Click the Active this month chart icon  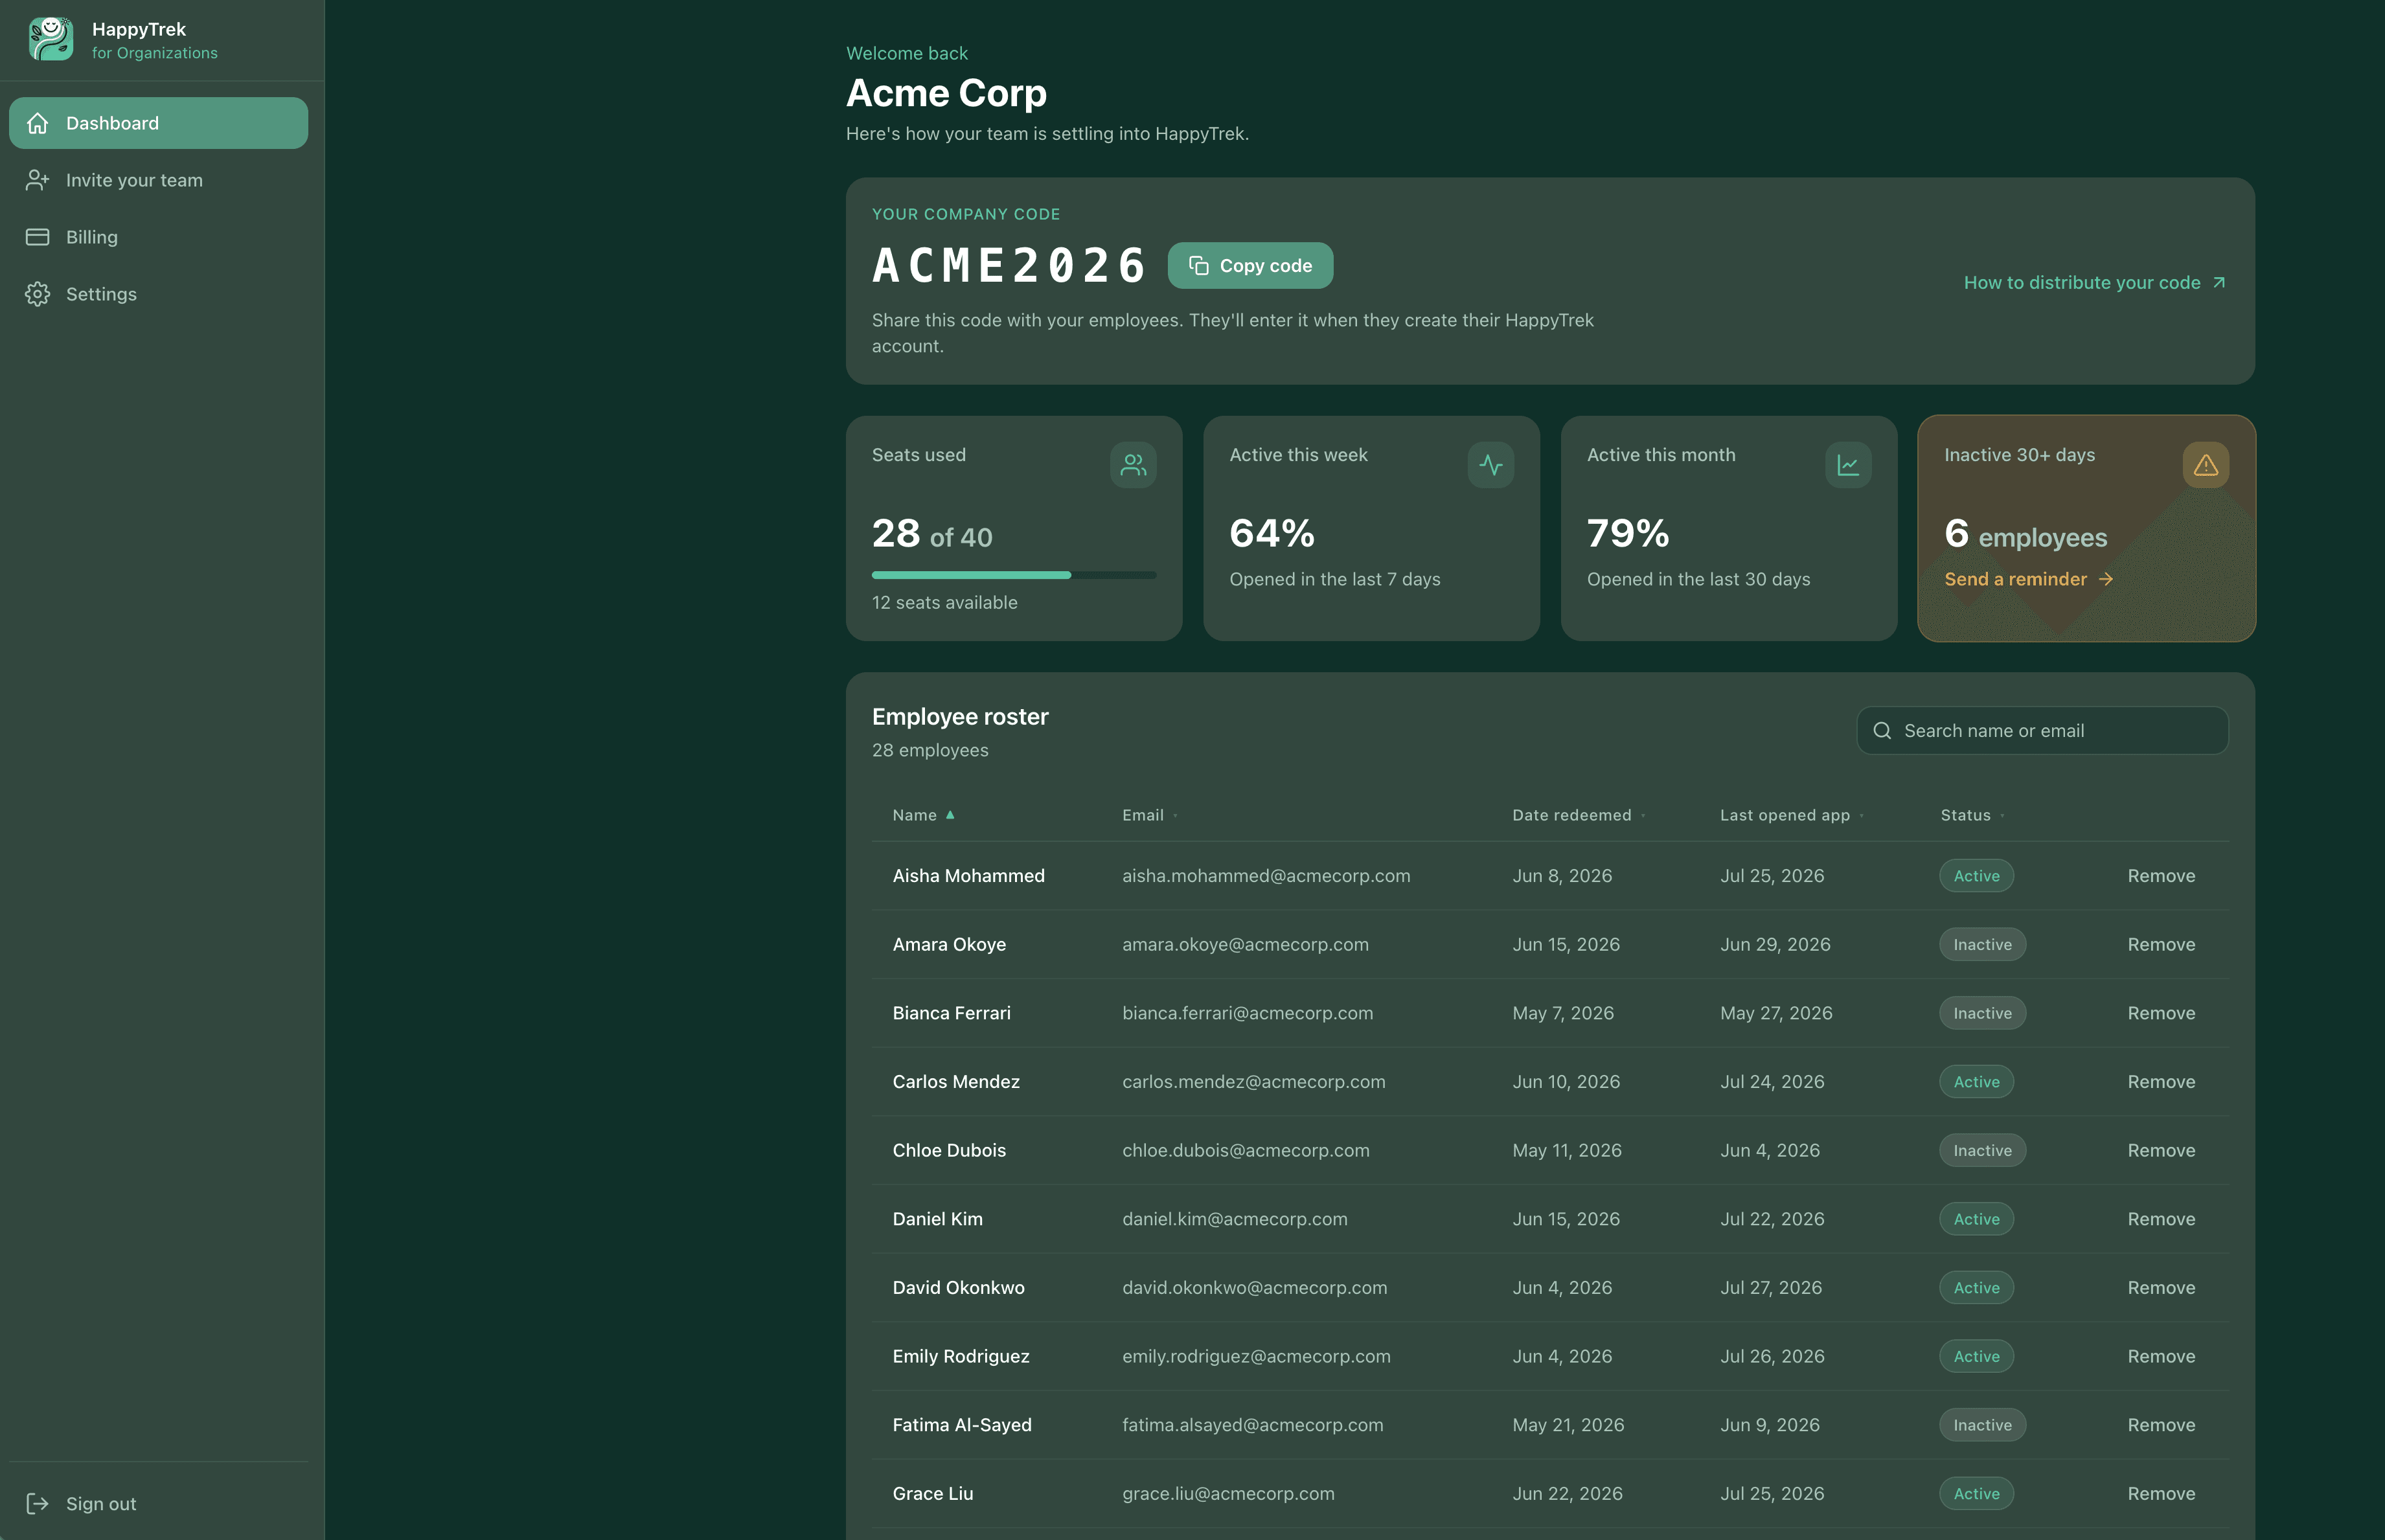[x=1848, y=465]
